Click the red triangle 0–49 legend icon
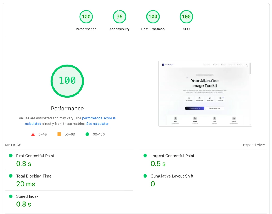 (x=33, y=134)
